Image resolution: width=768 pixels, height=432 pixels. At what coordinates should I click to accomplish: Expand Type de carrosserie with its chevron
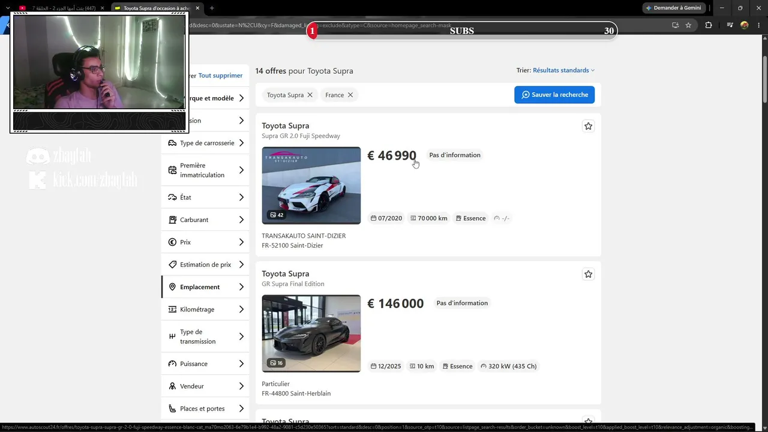(x=241, y=143)
